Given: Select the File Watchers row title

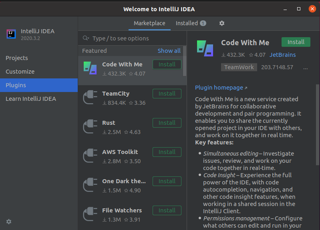Looking at the screenshot, I should (x=122, y=210).
